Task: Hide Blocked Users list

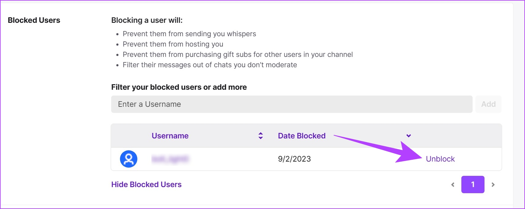Action: [146, 184]
